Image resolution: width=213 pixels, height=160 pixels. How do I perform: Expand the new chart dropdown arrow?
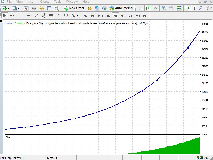click(x=9, y=8)
